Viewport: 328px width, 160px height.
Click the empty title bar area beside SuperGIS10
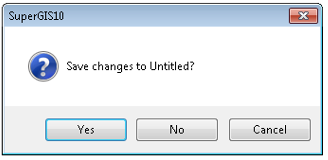click(176, 16)
